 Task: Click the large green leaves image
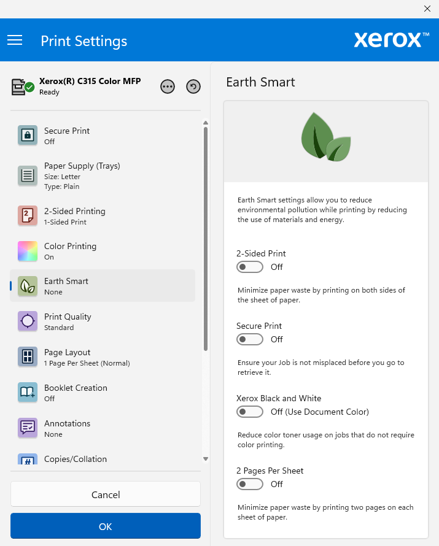pos(326,137)
